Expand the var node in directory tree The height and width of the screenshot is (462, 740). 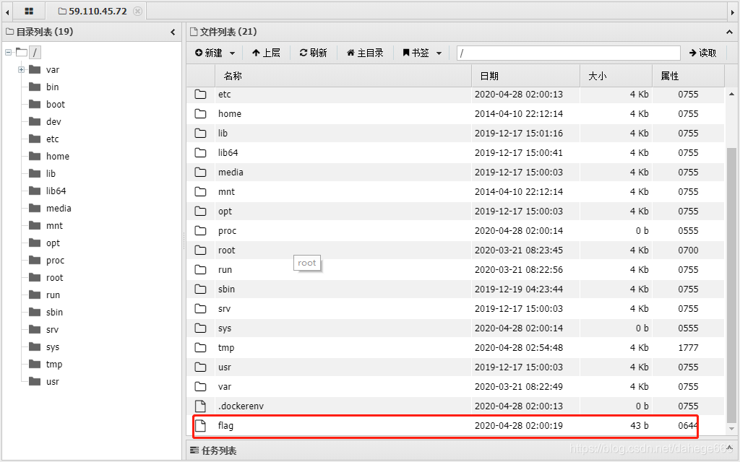coord(22,69)
